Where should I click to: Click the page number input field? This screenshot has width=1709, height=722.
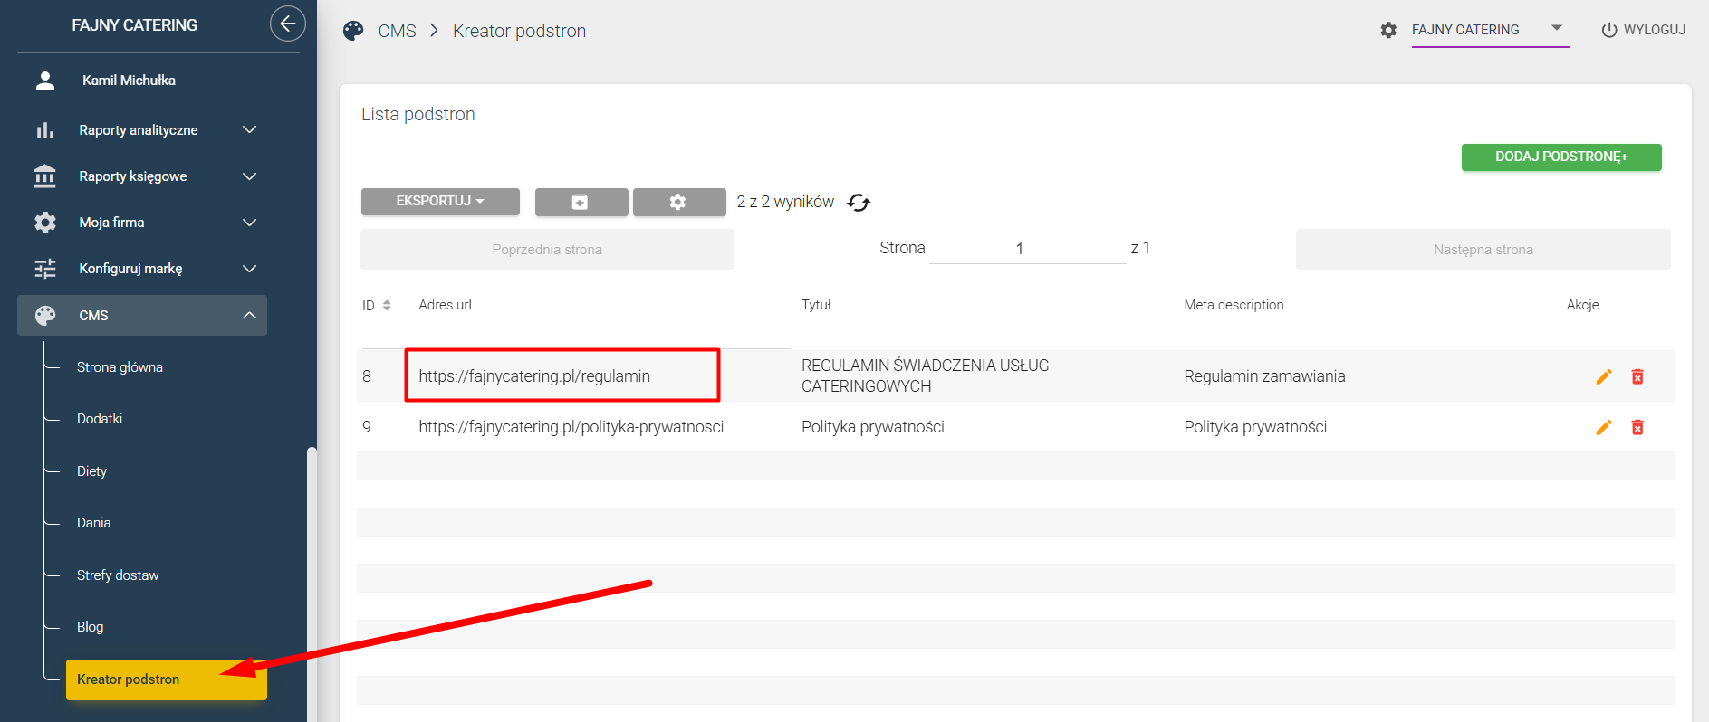[x=1027, y=248]
